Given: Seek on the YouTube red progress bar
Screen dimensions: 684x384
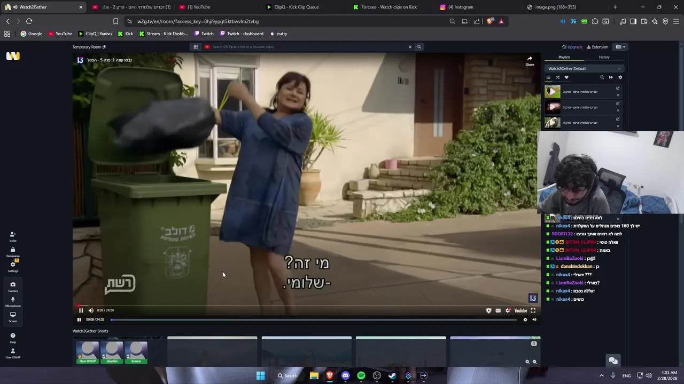Looking at the screenshot, I should tap(307, 306).
